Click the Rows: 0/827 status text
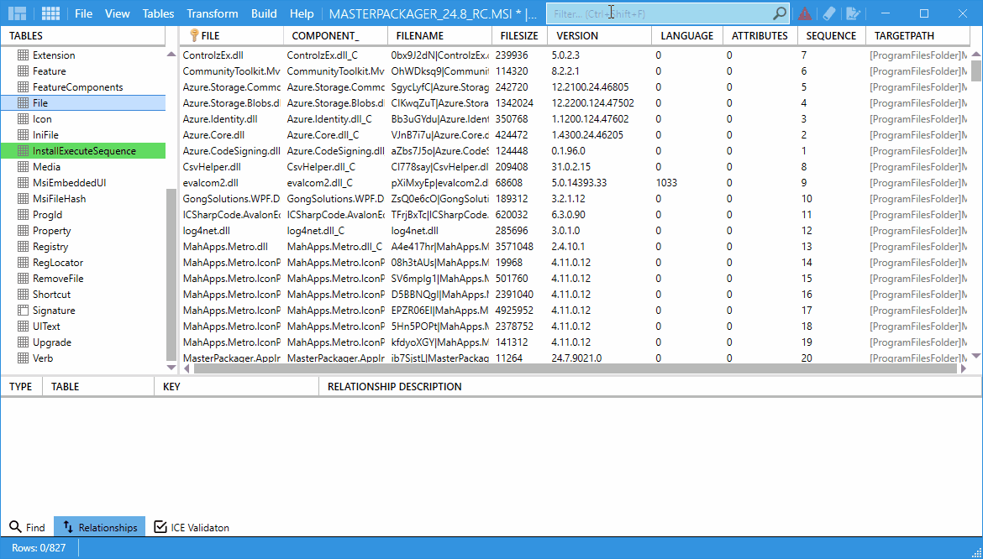This screenshot has height=559, width=983. tap(39, 548)
